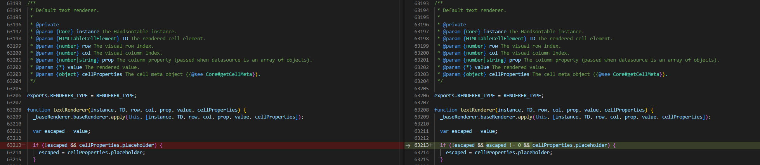760x165 pixels.
Task: Click 'Default text renderer.' comment in right pane
Action: 474,10
